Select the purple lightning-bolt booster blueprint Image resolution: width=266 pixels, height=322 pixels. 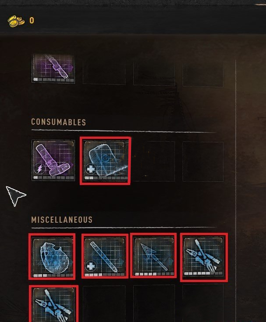coord(53,160)
